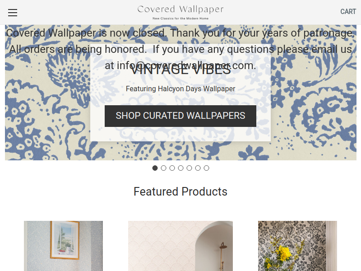Select the sixth carousel slide dot
Screen dimensions: 361x271
pos(198,168)
